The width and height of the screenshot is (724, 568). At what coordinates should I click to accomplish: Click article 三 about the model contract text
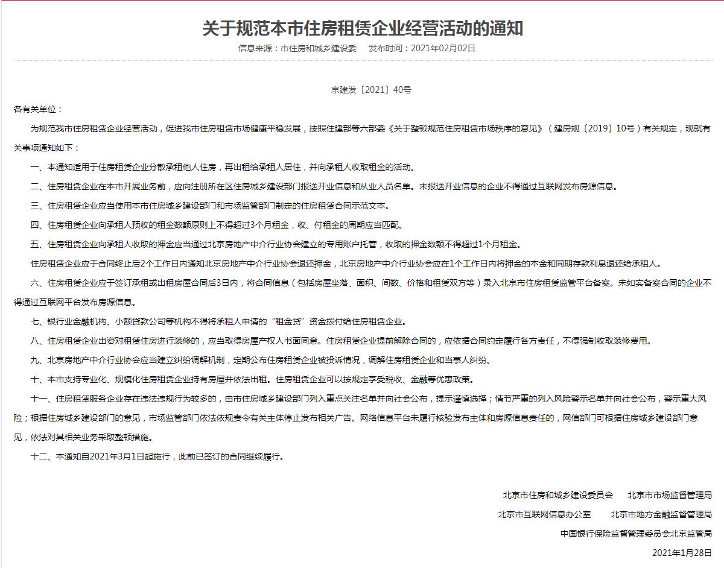coord(210,206)
